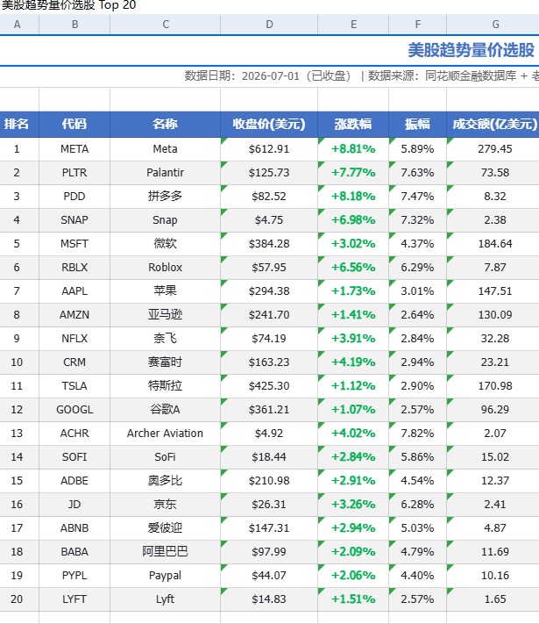Click the +8.18% change cell for PDD
This screenshot has width=539, height=624.
point(353,197)
